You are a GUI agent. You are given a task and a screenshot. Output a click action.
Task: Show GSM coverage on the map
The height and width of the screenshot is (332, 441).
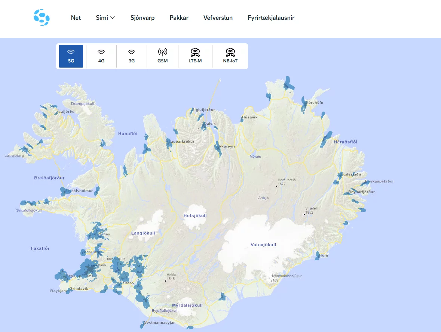click(162, 56)
